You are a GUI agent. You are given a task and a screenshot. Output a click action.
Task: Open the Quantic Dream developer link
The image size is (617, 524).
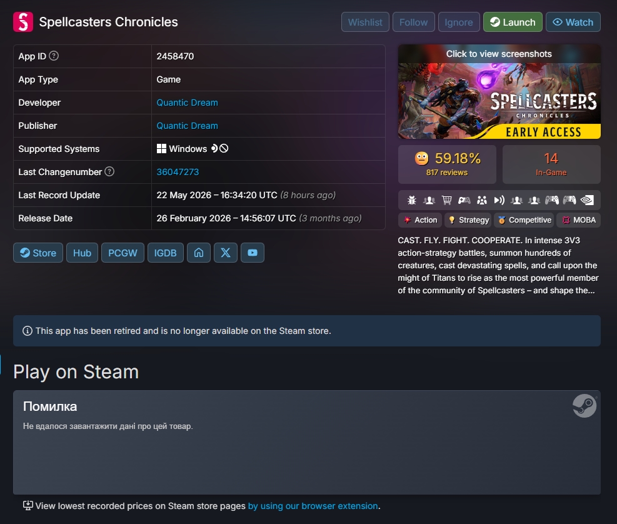pyautogui.click(x=188, y=103)
